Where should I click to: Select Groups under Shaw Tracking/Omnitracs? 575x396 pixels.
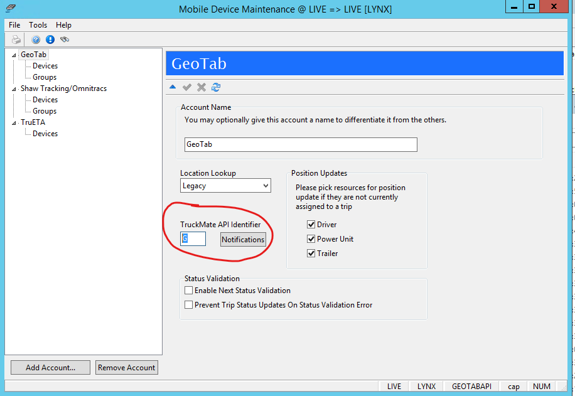coord(45,111)
